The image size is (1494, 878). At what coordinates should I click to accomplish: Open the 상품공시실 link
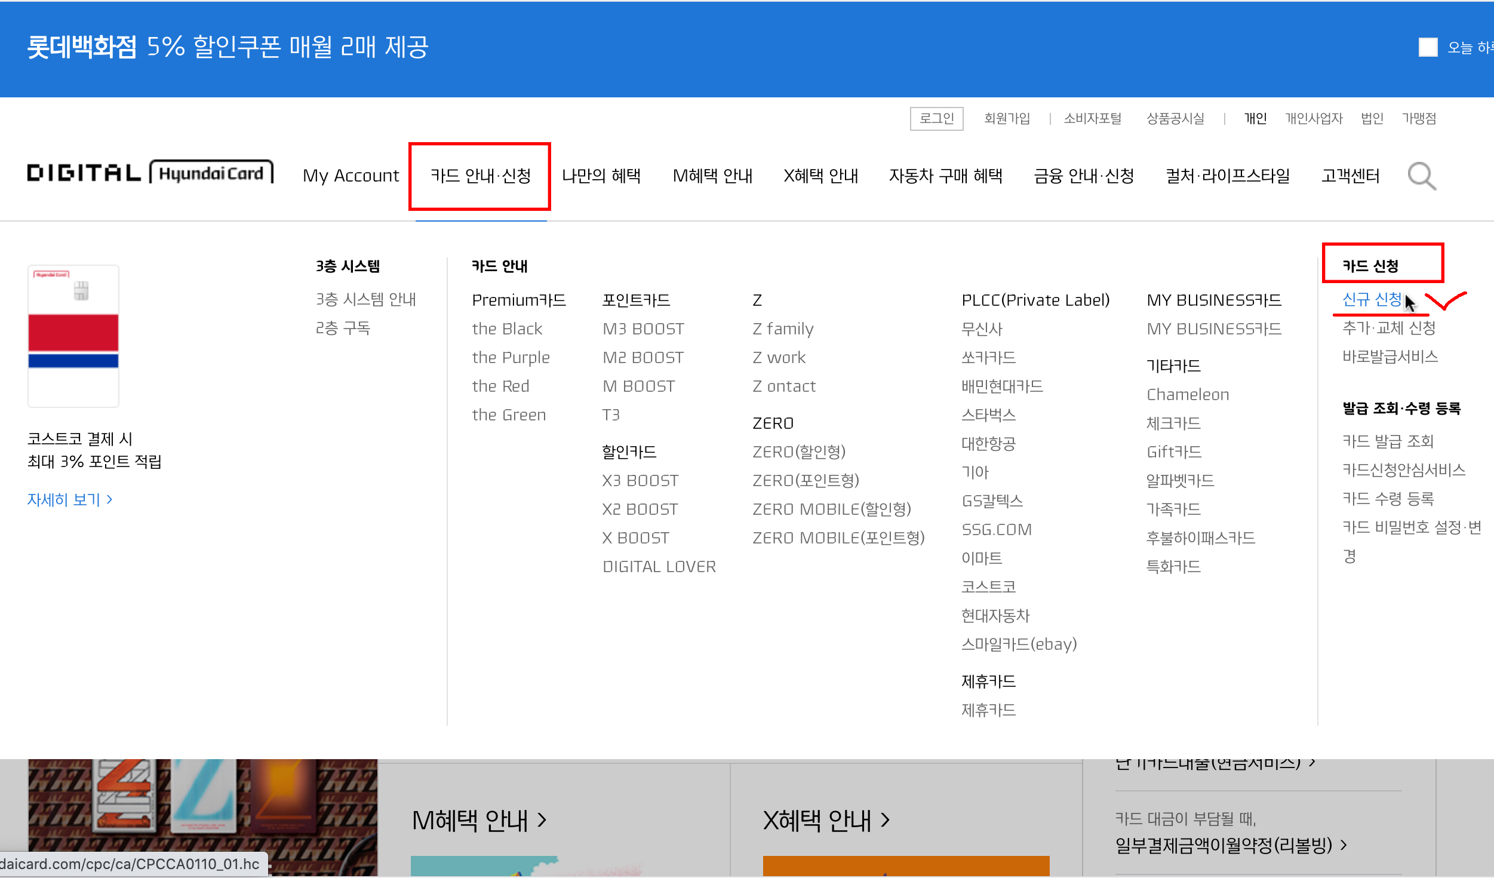tap(1175, 118)
